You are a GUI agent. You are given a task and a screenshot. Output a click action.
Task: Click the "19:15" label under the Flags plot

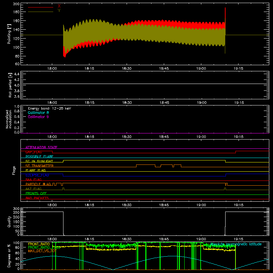pyautogui.click(x=238, y=205)
